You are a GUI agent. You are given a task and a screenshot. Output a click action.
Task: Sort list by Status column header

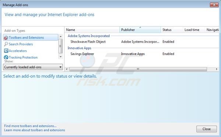pos(172,30)
